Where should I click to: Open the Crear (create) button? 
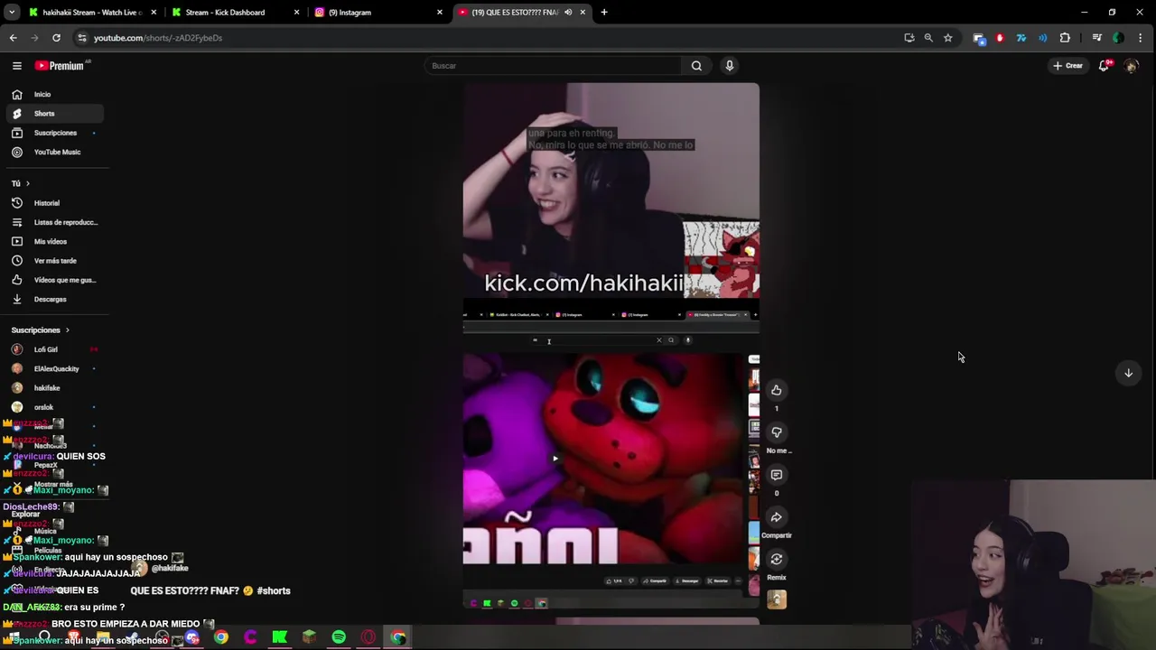[1067, 65]
